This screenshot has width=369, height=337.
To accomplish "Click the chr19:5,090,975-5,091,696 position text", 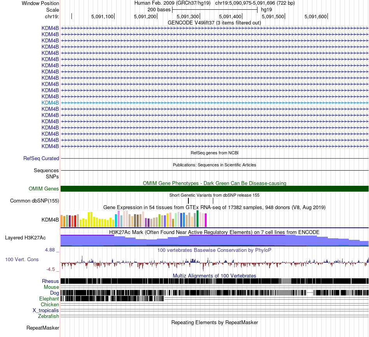I will (x=255, y=3).
